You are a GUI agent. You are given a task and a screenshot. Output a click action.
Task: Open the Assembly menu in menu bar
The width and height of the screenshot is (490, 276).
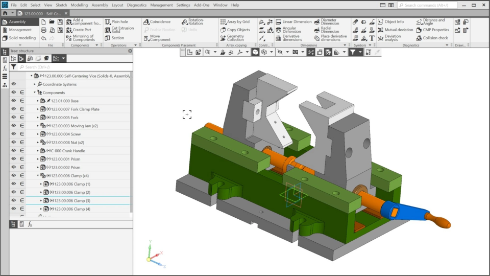pyautogui.click(x=100, y=5)
